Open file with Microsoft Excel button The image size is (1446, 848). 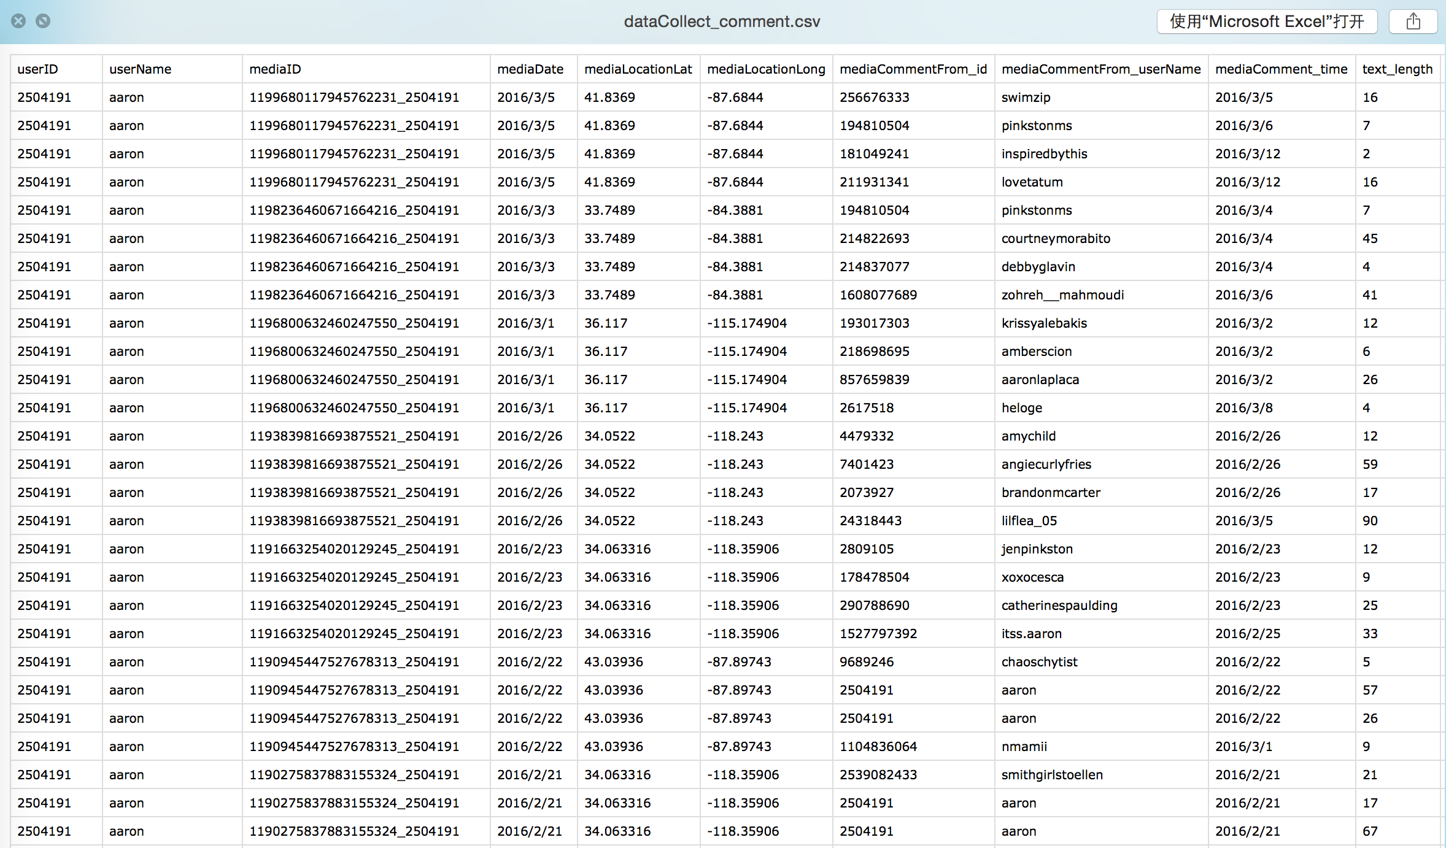pos(1267,21)
